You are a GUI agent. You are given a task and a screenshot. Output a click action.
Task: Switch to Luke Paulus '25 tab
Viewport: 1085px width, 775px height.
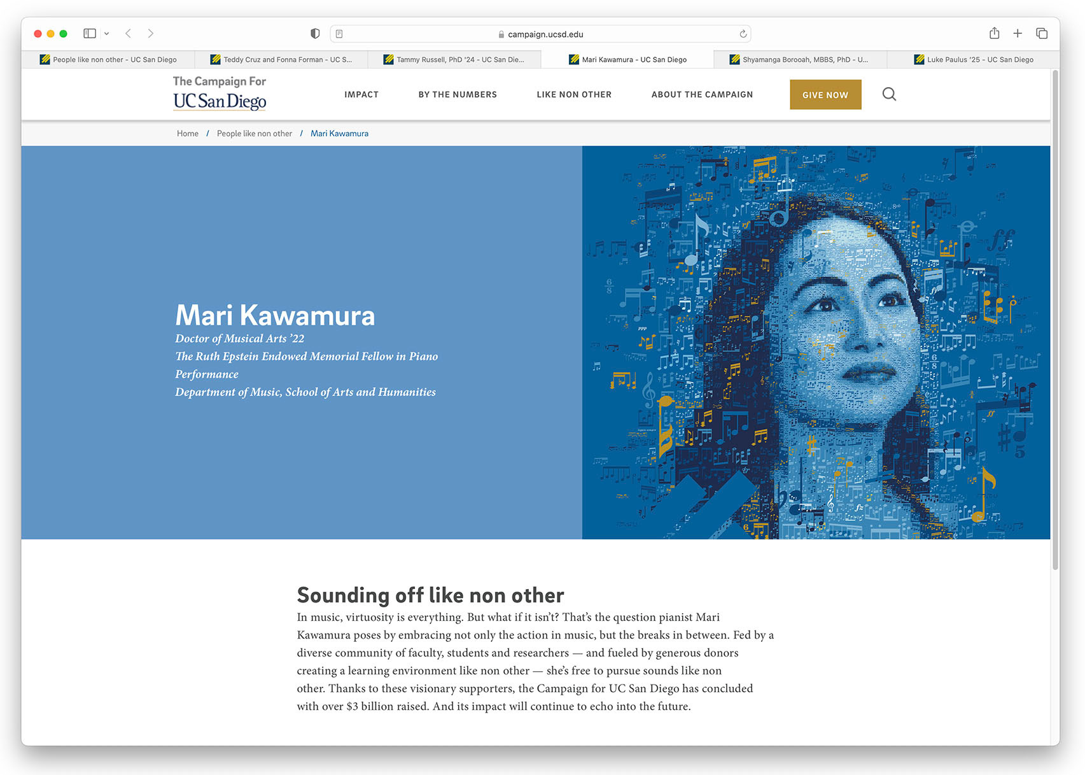click(x=973, y=59)
